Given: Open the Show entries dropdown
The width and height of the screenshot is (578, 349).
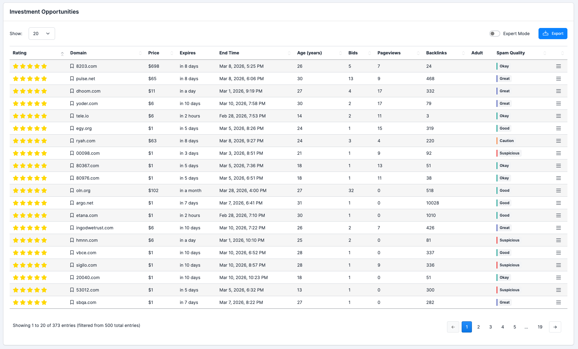Looking at the screenshot, I should (x=42, y=34).
